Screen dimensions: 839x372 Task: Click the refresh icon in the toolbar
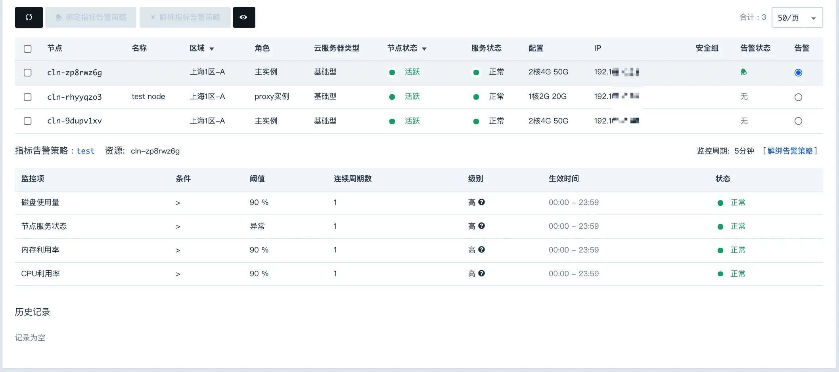(28, 17)
